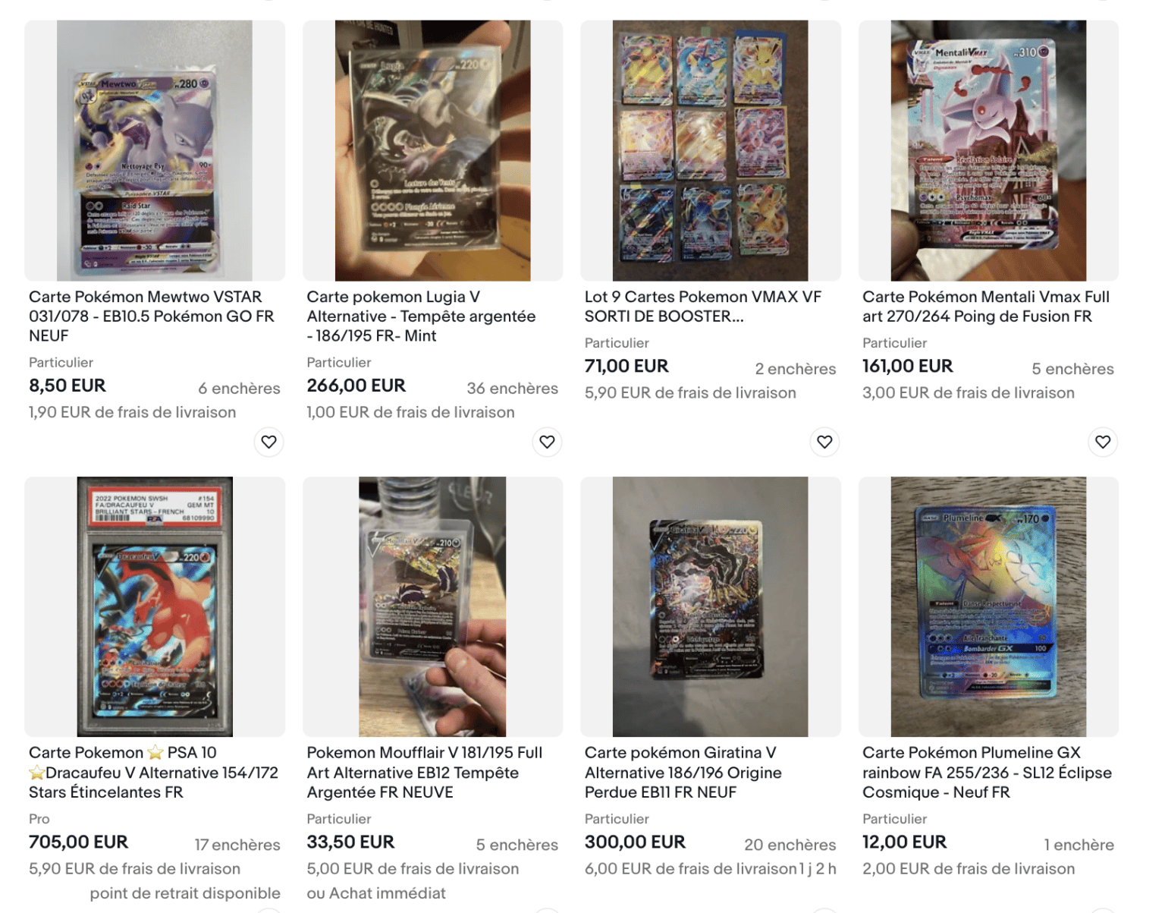Image resolution: width=1165 pixels, height=913 pixels.
Task: Open PSA 10 Dracaufeu V slab image
Action: (x=155, y=606)
